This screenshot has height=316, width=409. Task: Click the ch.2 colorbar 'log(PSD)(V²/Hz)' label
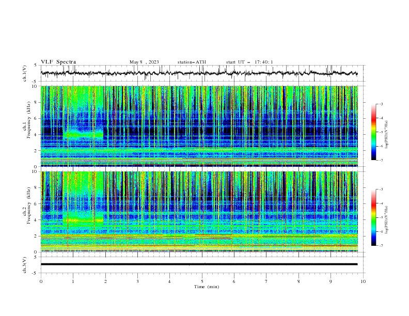coord(386,219)
